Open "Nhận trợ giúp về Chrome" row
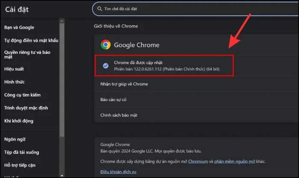Image resolution: width=299 pixels, height=178 pixels. point(196,84)
